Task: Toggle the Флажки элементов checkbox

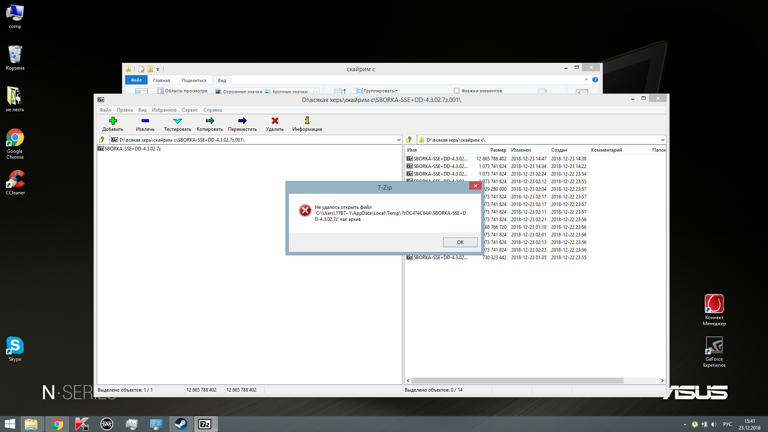Action: [456, 91]
